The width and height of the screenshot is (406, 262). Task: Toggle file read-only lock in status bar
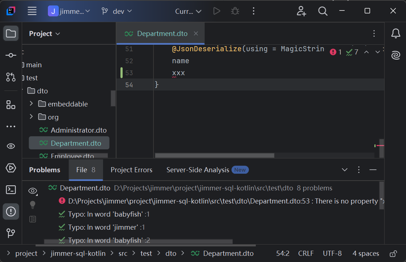(x=394, y=253)
